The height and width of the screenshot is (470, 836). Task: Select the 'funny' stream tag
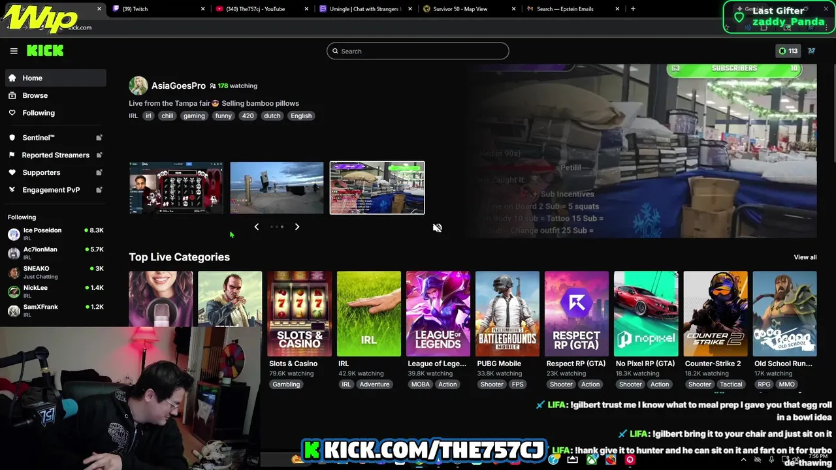pyautogui.click(x=223, y=116)
